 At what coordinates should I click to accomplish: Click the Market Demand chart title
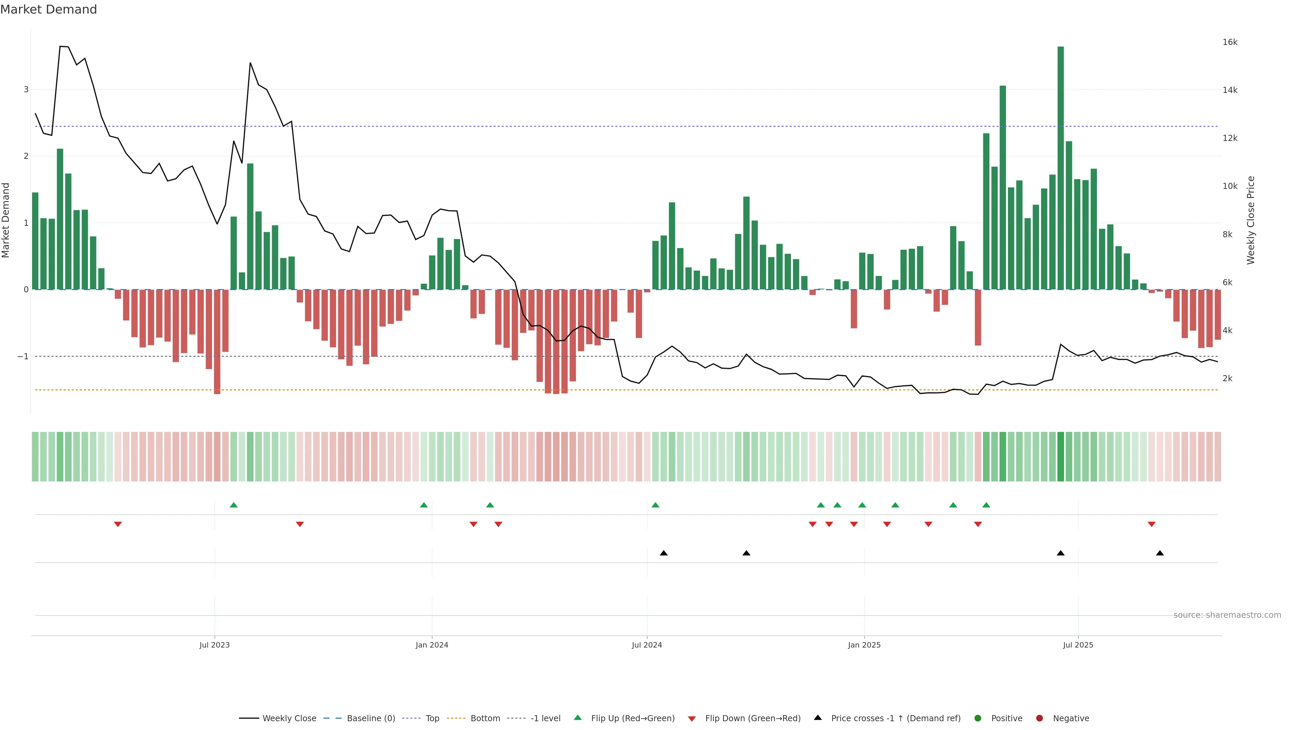coord(48,9)
